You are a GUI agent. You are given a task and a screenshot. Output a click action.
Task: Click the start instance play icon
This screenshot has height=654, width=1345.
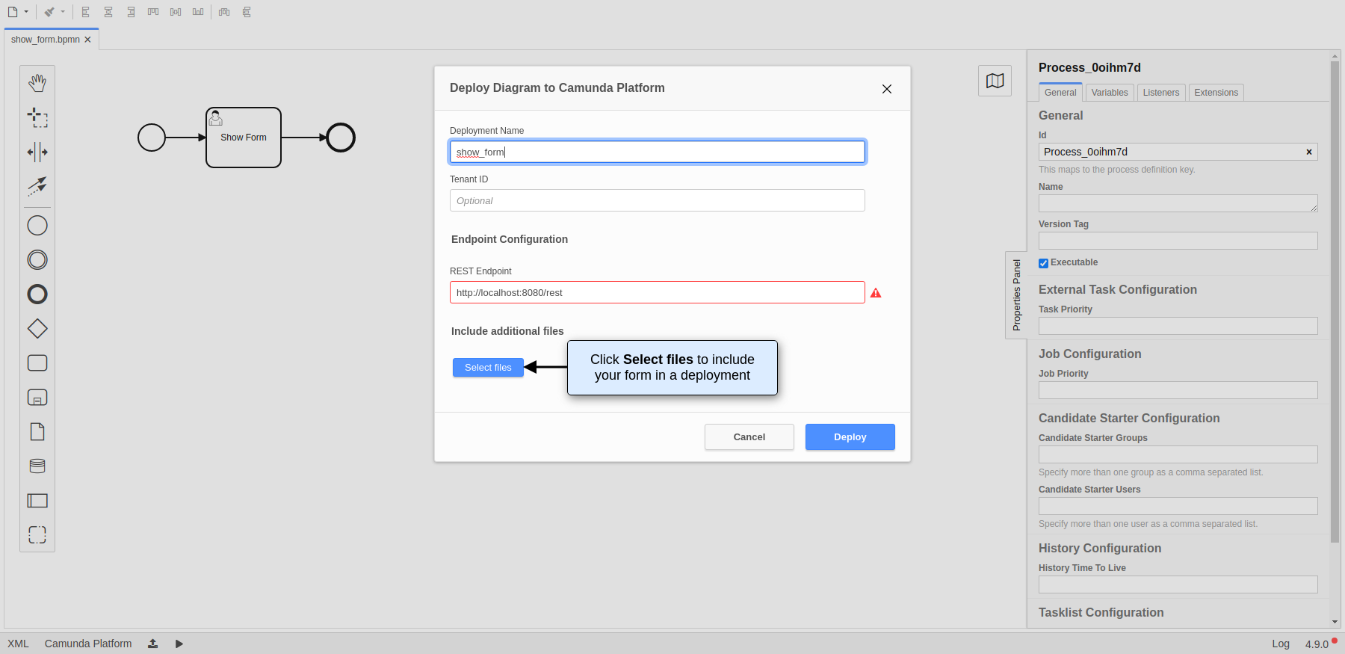179,644
